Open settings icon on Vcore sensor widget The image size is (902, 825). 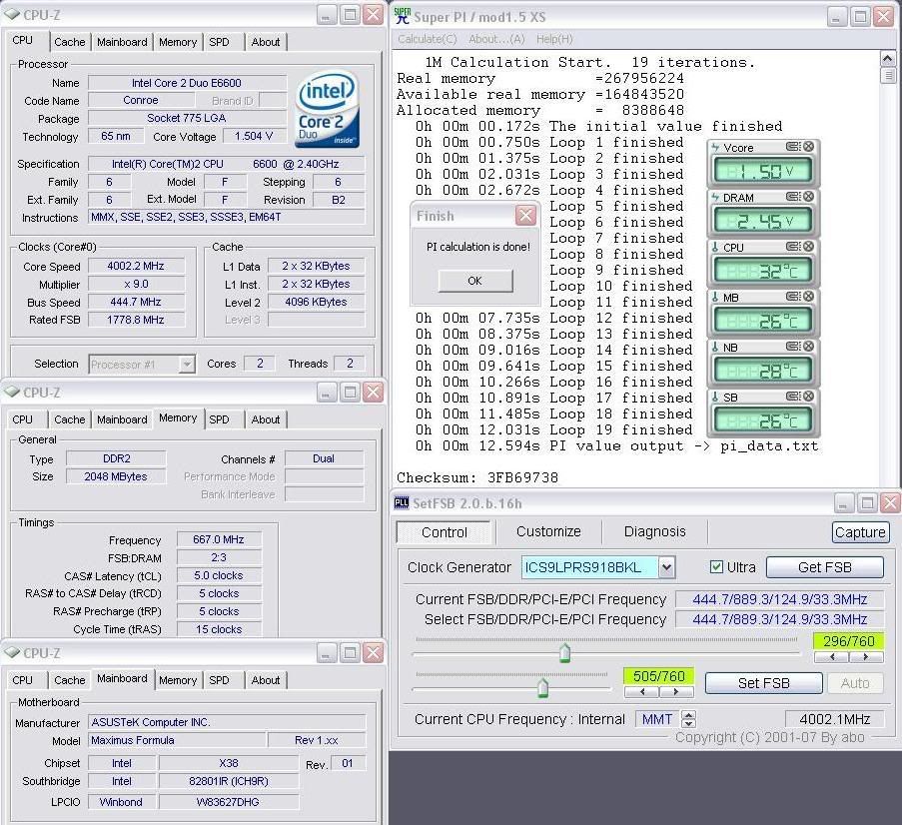[793, 147]
